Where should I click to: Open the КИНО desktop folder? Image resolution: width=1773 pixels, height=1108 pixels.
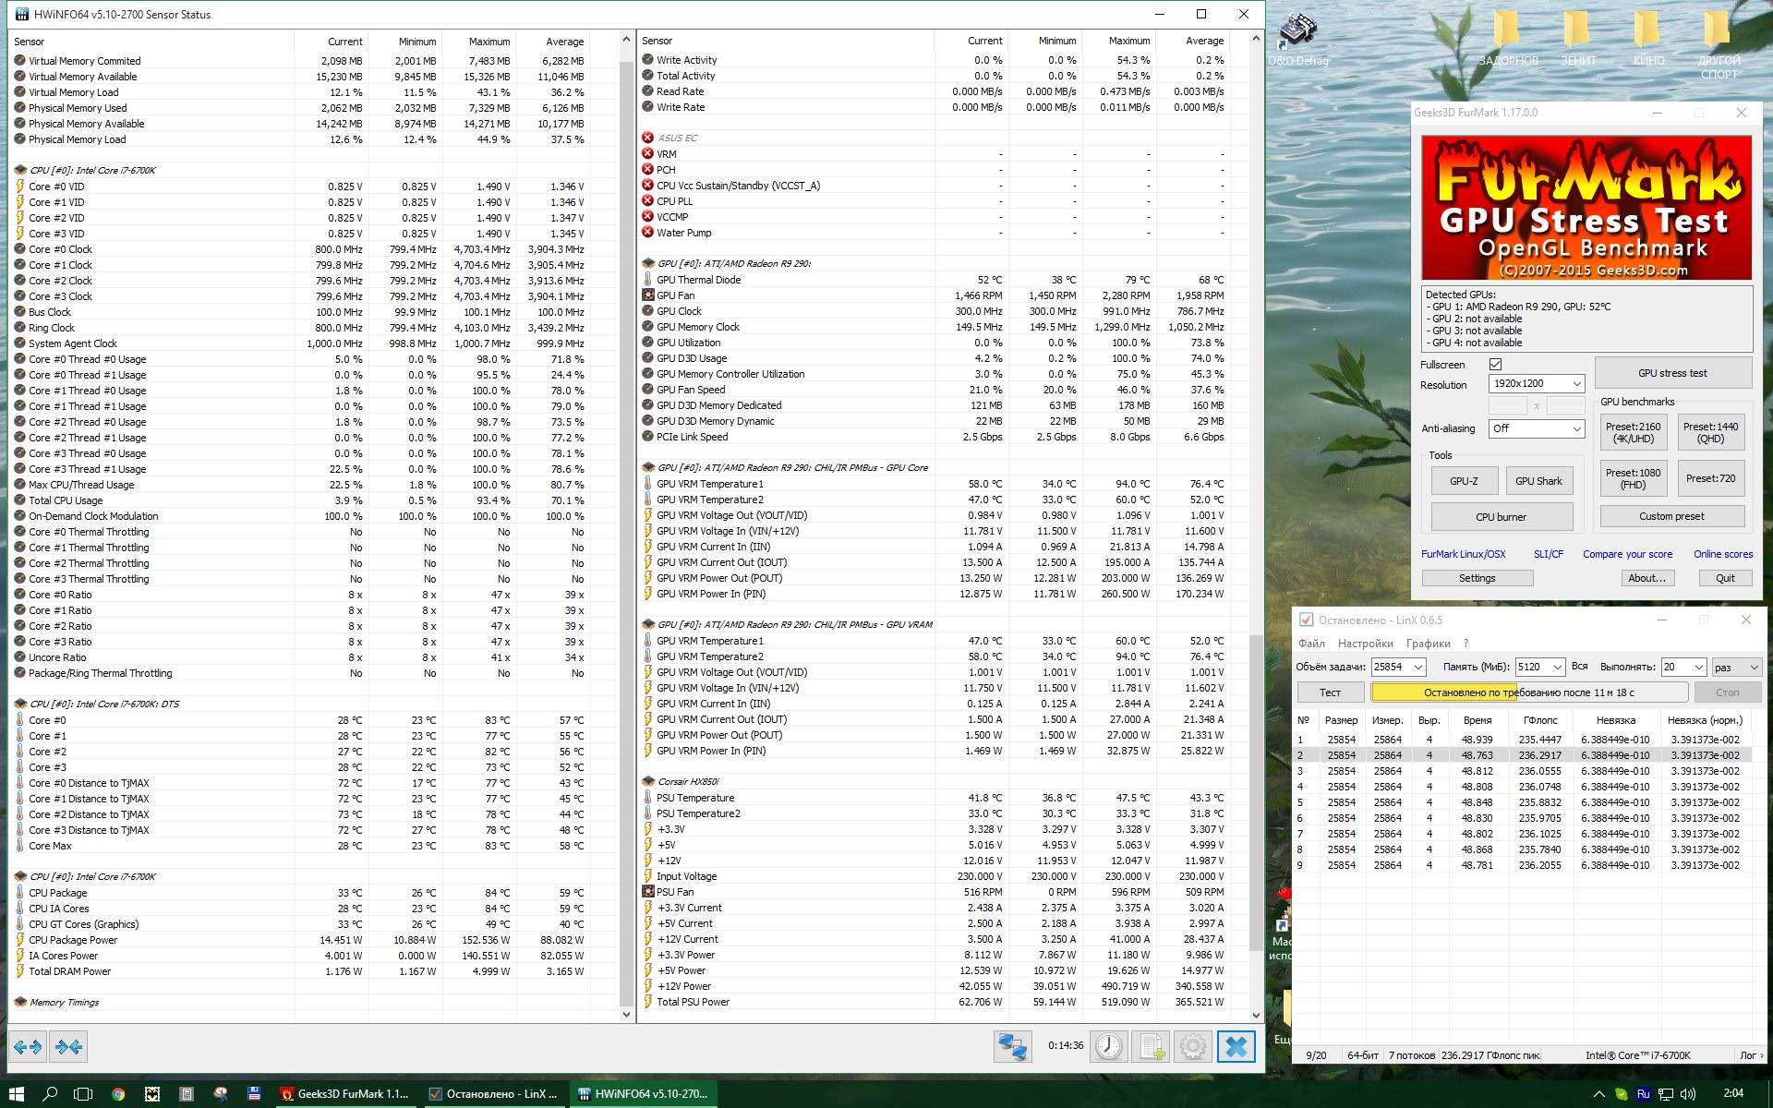coord(1648,40)
